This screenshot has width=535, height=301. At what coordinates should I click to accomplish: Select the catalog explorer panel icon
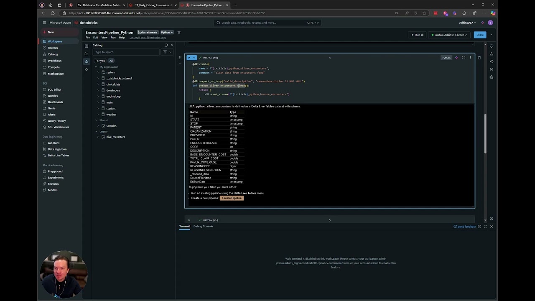tap(87, 61)
